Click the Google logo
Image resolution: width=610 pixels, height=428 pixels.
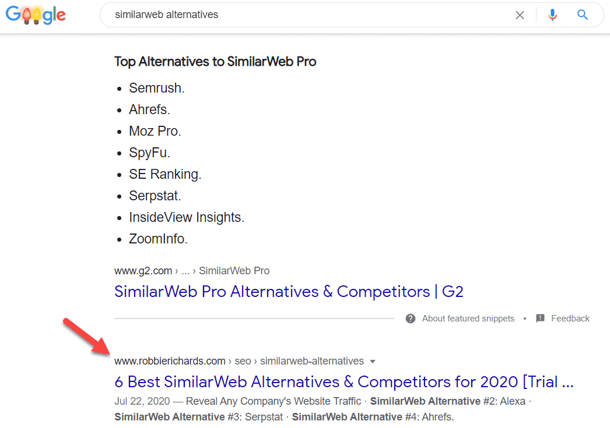pos(36,15)
